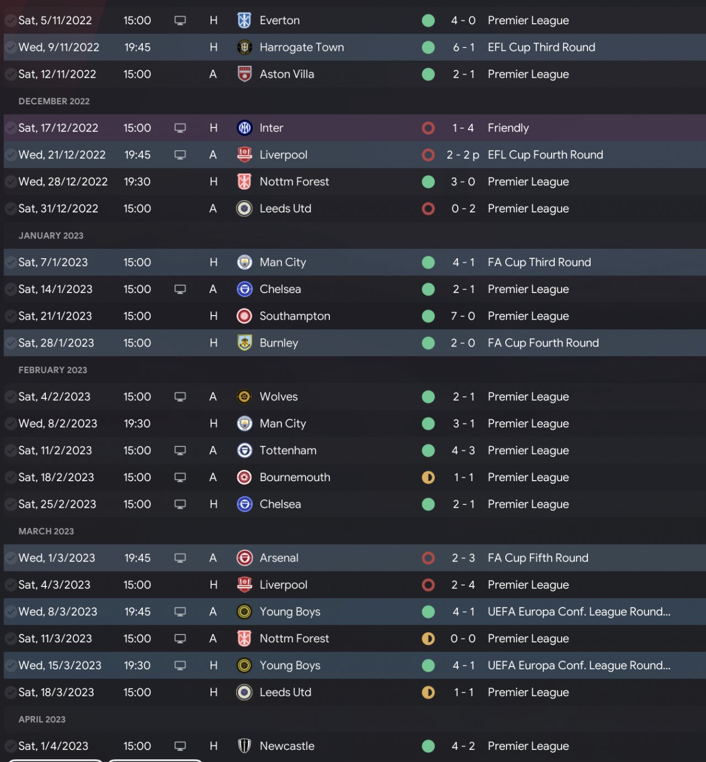Click the Newcastle club crest

[244, 746]
